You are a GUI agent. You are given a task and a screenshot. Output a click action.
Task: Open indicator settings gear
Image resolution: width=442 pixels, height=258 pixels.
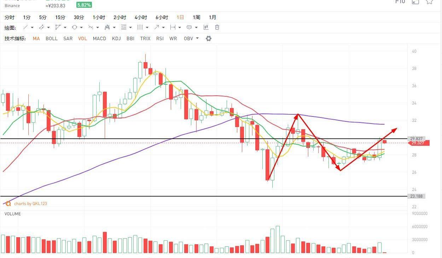[209, 38]
